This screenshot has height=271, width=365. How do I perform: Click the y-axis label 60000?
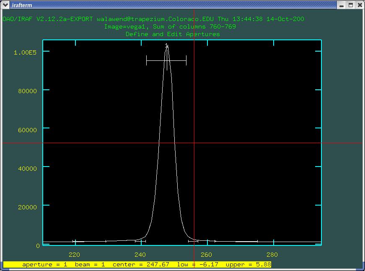pos(28,130)
